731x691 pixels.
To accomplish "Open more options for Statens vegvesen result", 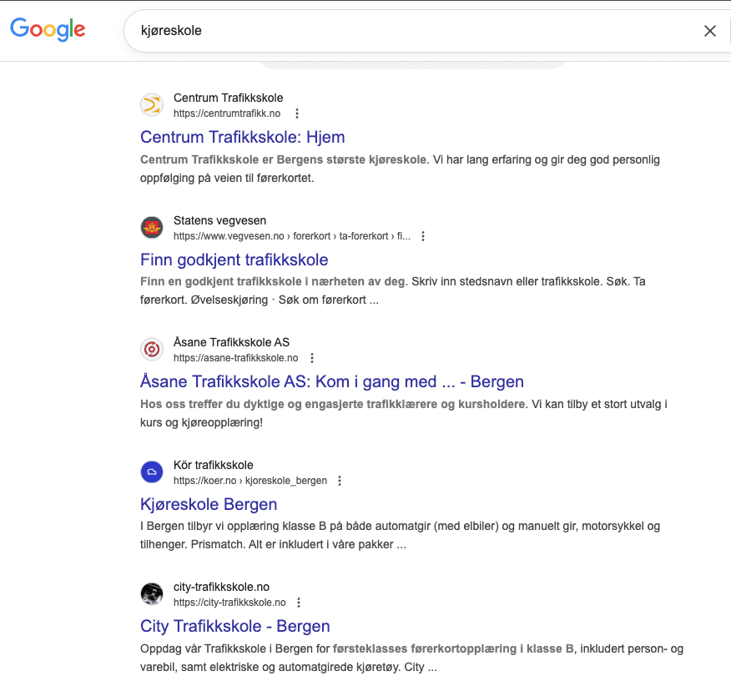I will coord(423,236).
